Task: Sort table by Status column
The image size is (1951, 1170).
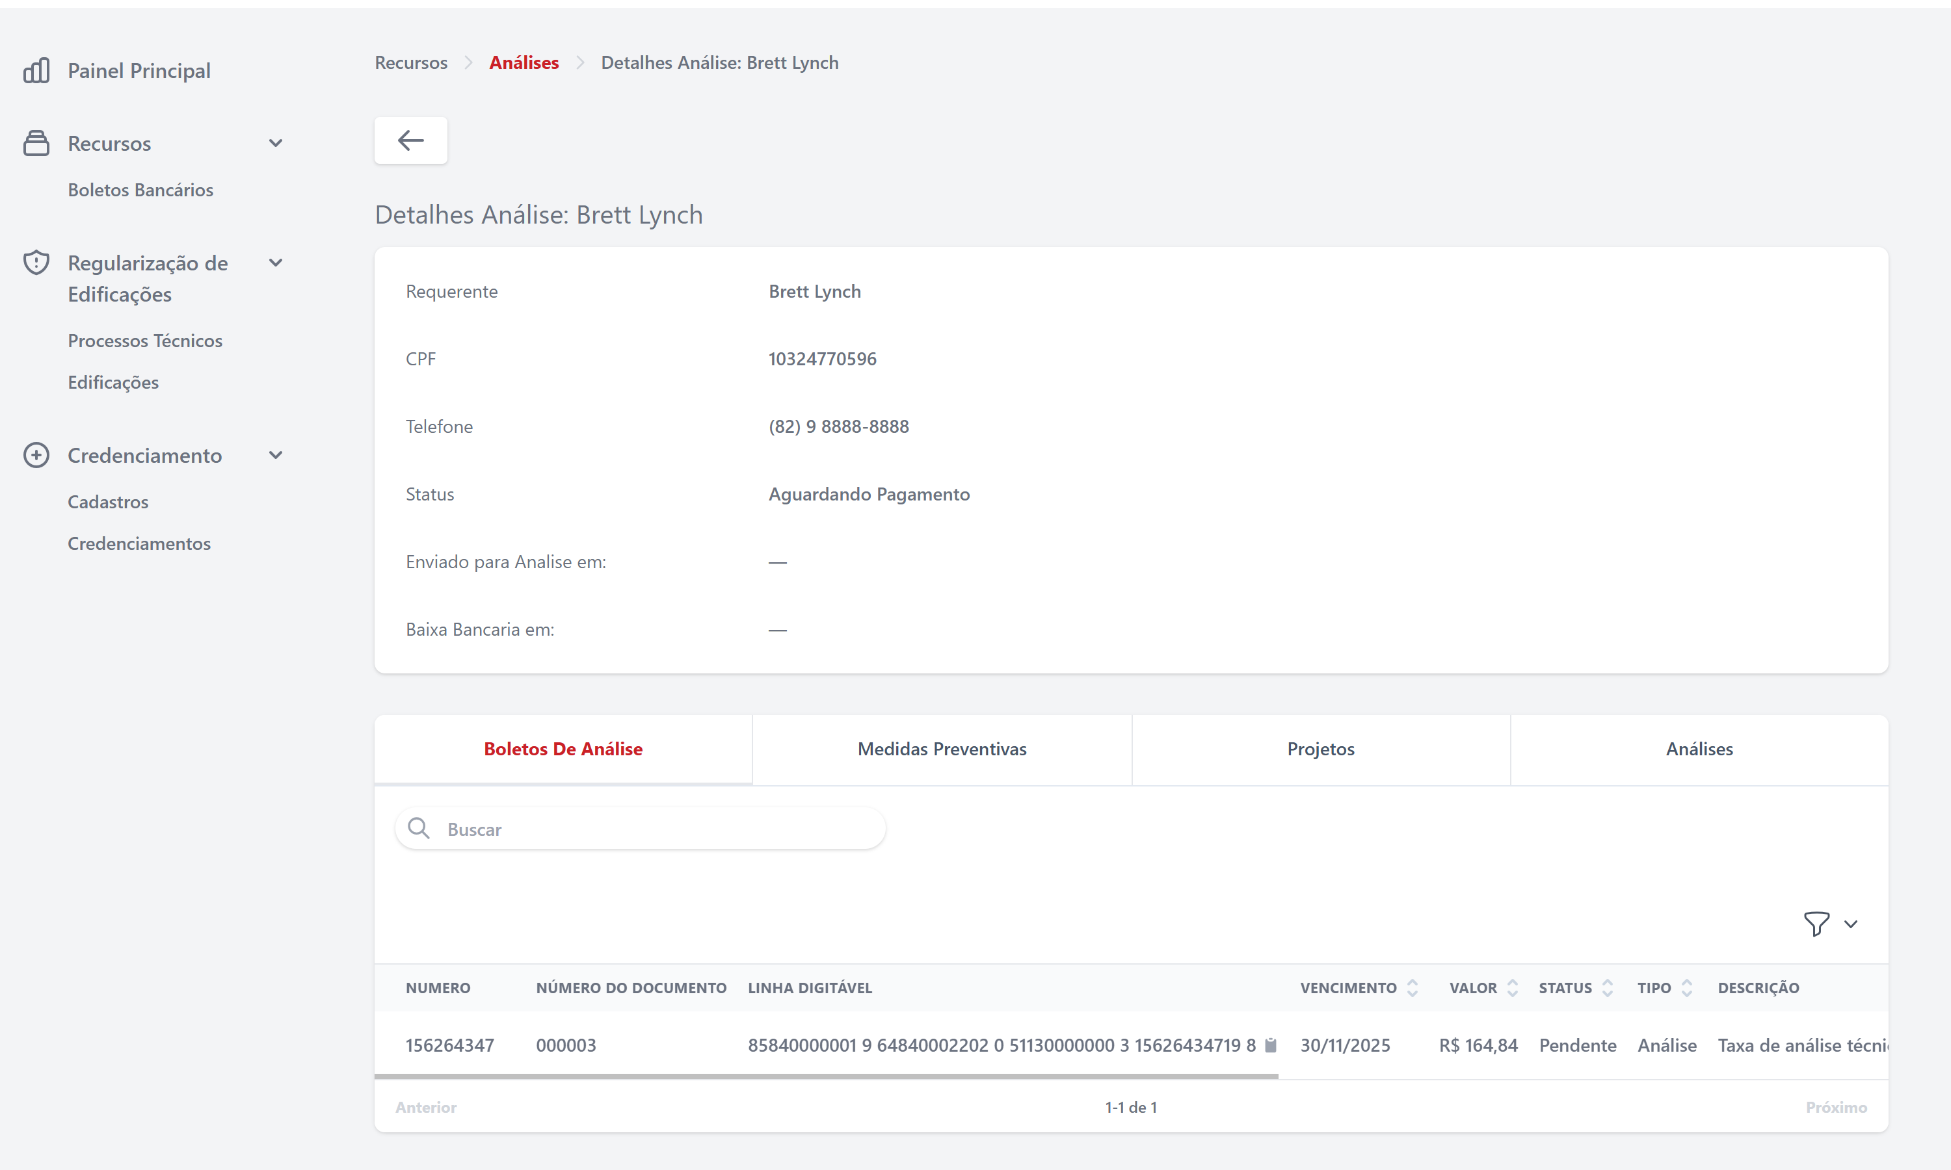Action: click(x=1607, y=988)
